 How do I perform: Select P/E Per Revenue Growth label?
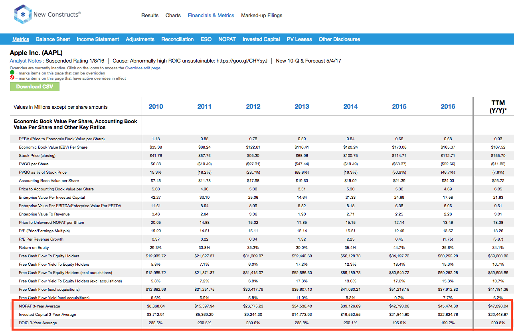pos(41,239)
